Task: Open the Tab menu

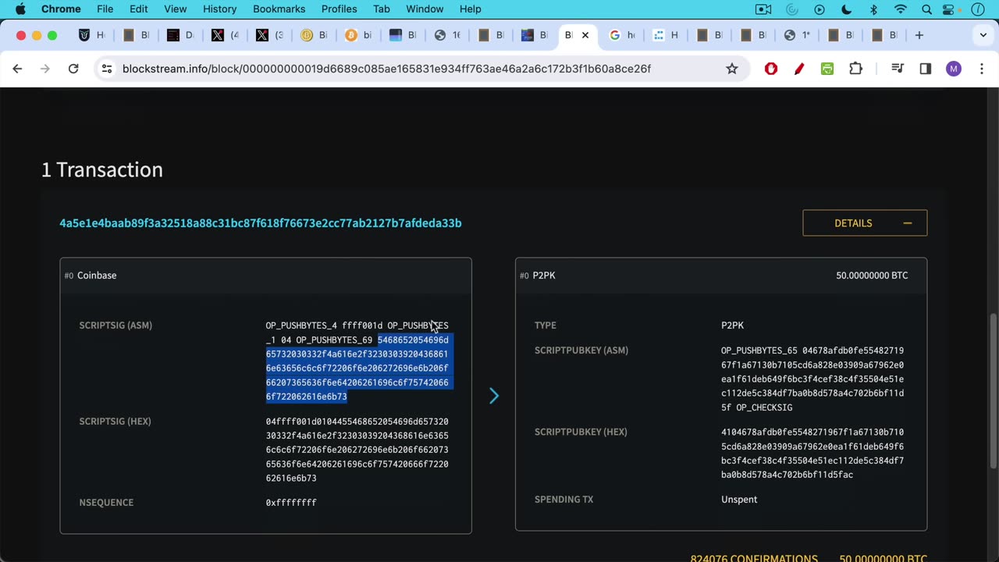Action: point(382,9)
